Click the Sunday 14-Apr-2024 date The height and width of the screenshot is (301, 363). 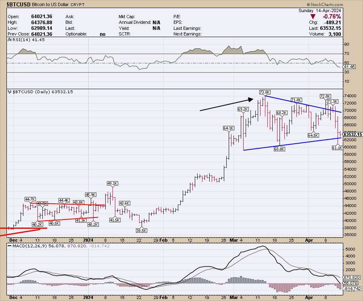(319, 10)
